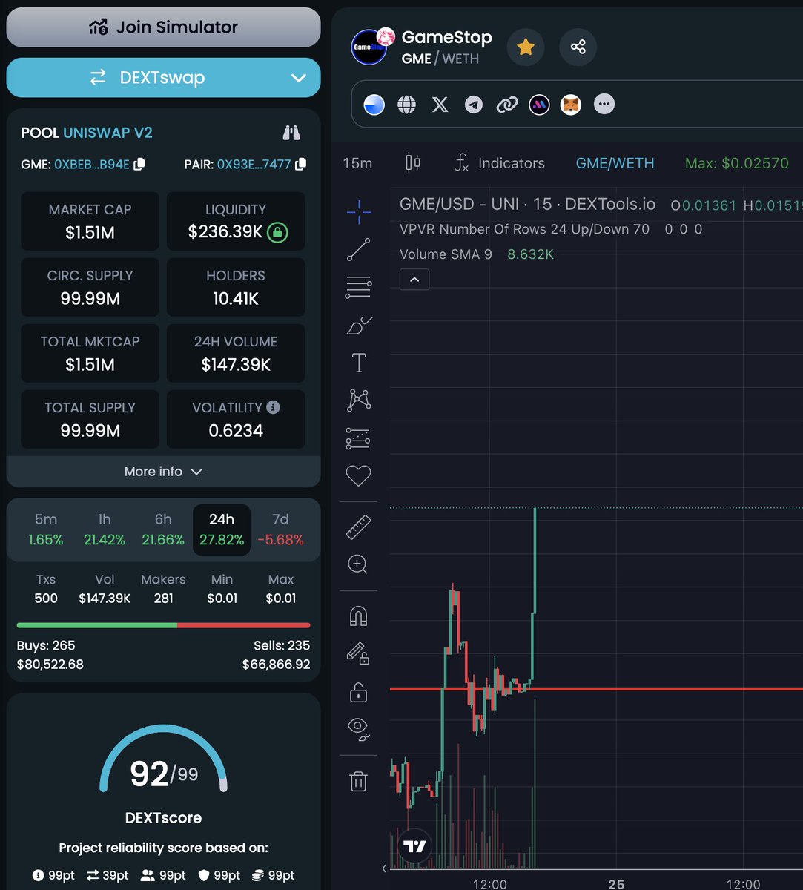
Task: Switch chart to GME/WETH pair
Action: tap(615, 163)
